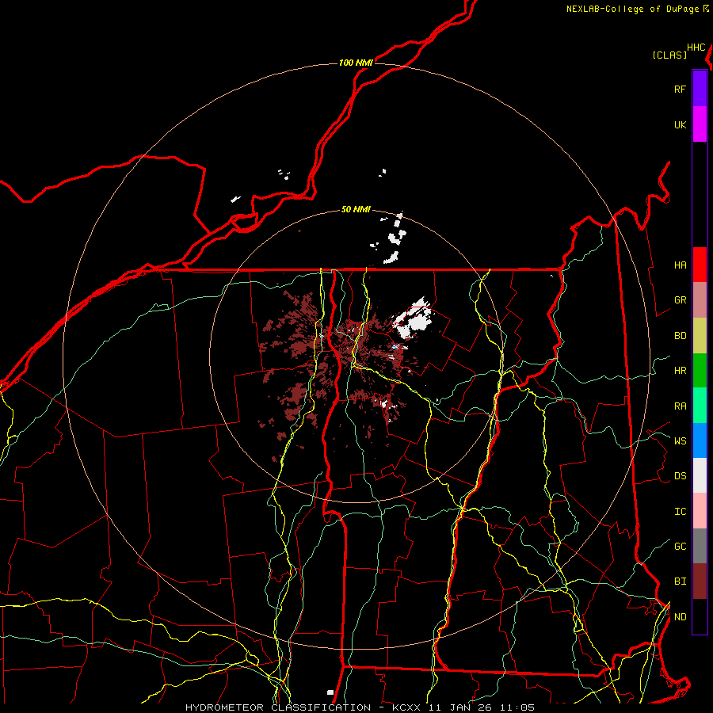Click the [CLAS] legend header
This screenshot has height=713, width=713.
tap(669, 55)
